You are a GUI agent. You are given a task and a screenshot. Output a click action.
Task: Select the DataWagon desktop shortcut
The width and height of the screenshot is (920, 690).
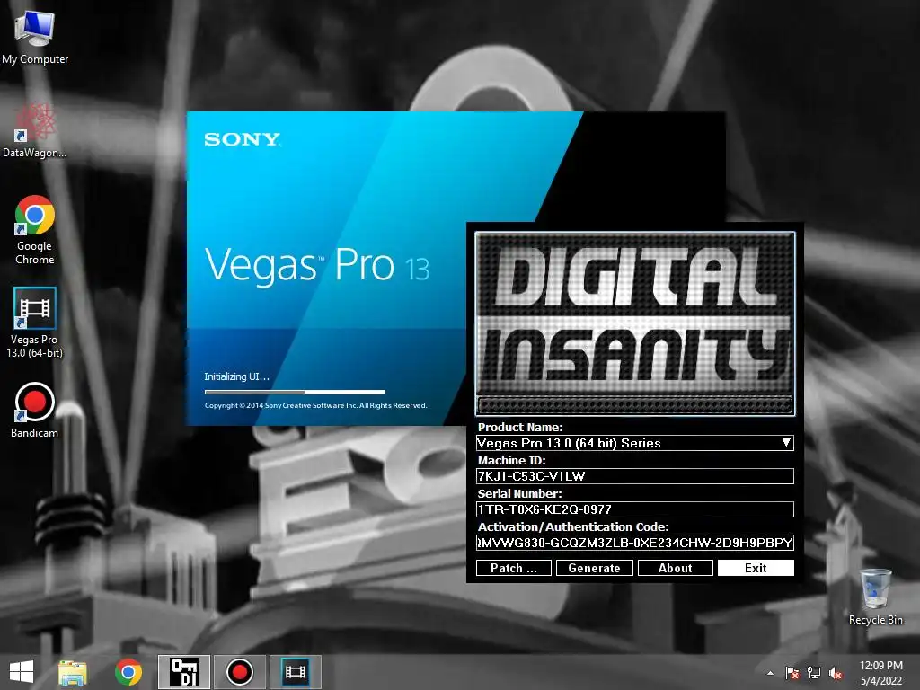(x=35, y=131)
